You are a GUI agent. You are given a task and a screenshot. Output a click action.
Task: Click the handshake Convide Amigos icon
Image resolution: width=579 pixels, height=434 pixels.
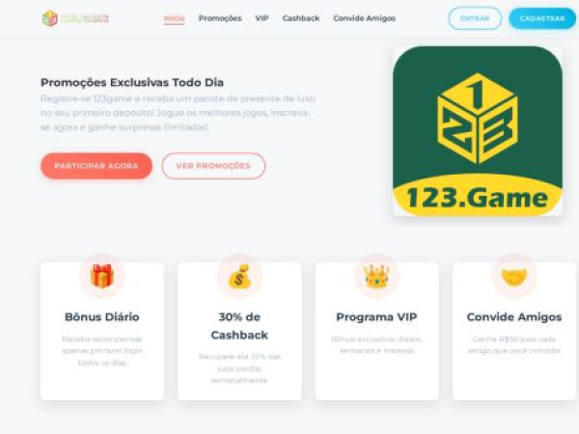514,277
